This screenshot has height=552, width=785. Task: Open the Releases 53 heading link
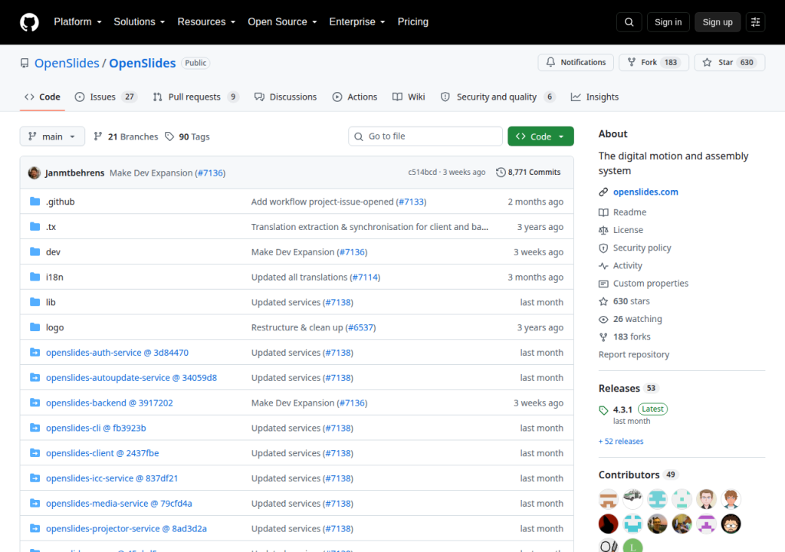[x=629, y=388]
